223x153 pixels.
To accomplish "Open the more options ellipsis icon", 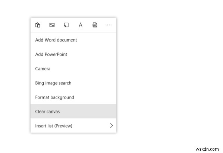I will tap(109, 25).
